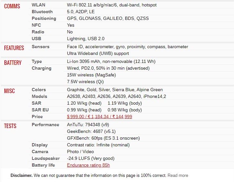This screenshot has width=234, height=182.
Task: Open the Sensors label under Features
Action: 40,47
